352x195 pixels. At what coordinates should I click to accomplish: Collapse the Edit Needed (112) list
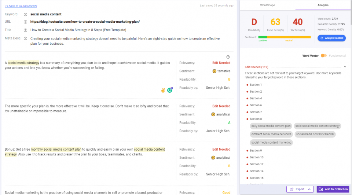[345, 67]
